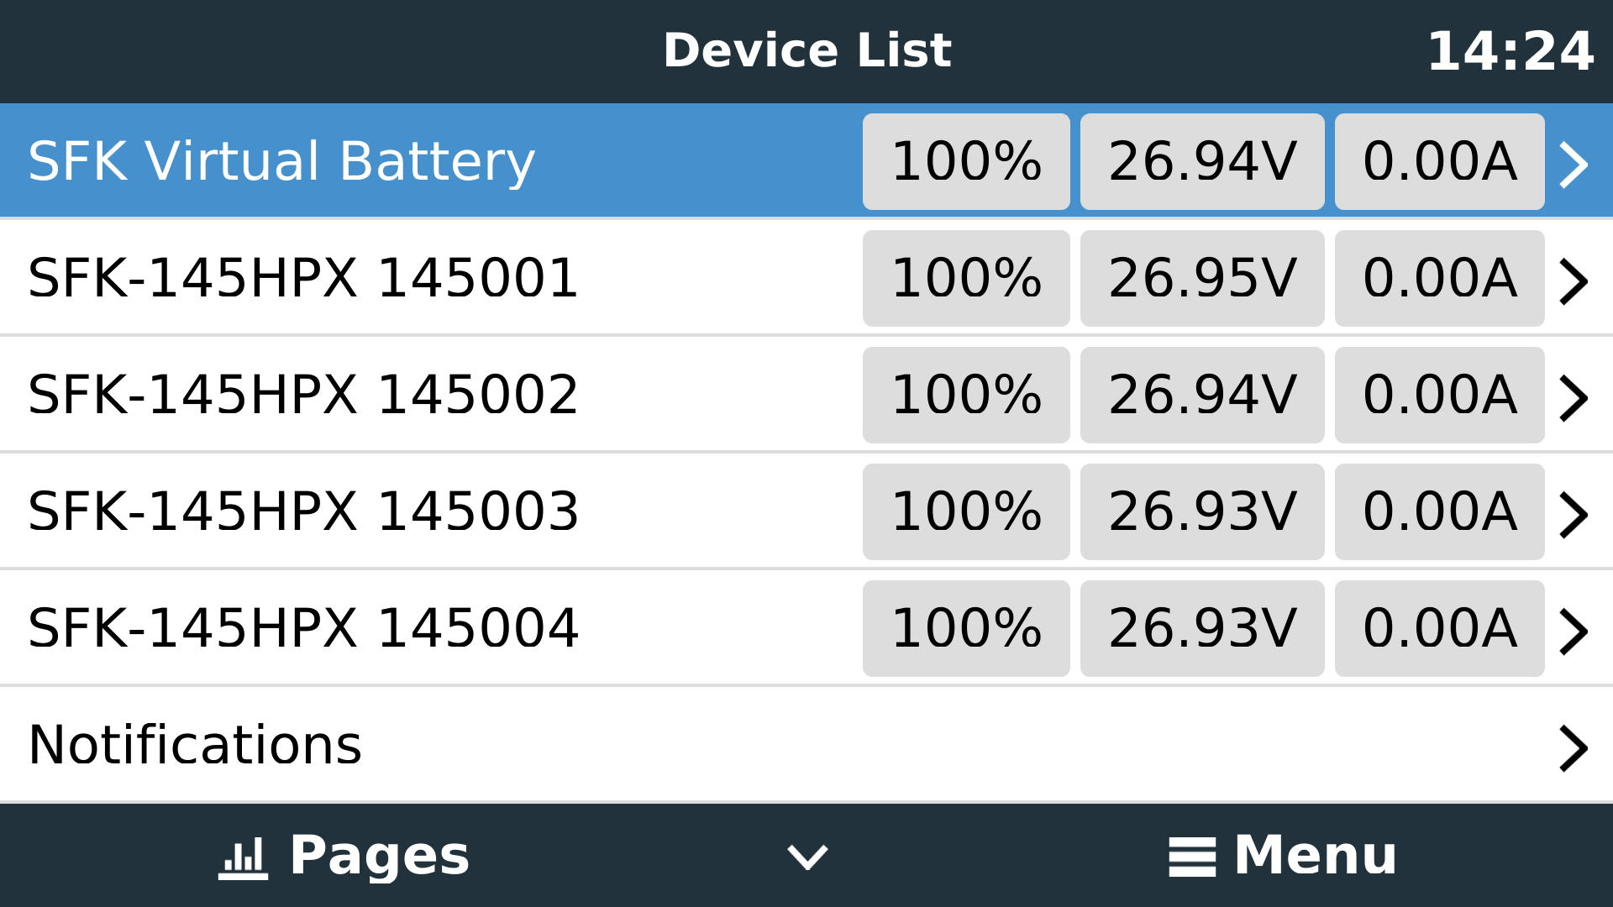Viewport: 1613px width, 907px height.
Task: Click the down chevron in bottom bar
Action: click(x=807, y=857)
